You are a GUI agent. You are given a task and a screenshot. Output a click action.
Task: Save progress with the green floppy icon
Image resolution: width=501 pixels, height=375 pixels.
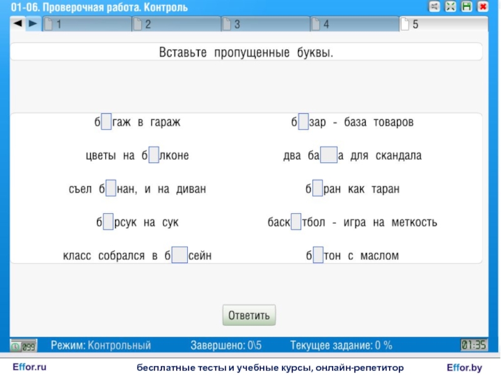click(x=467, y=7)
